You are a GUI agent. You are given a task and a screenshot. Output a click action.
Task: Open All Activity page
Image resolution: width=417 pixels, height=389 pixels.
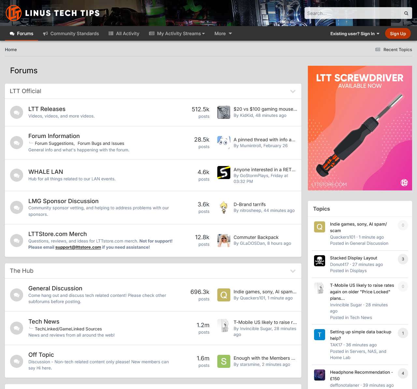[124, 34]
